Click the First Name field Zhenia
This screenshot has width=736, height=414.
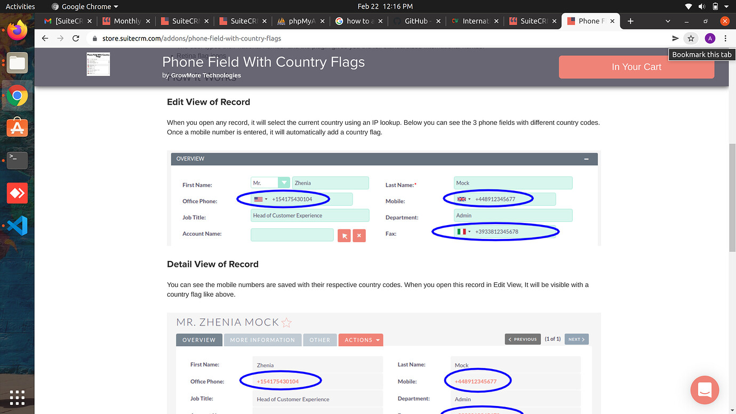click(x=330, y=183)
